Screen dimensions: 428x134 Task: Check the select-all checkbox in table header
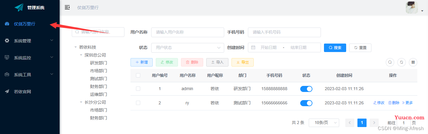(x=138, y=76)
